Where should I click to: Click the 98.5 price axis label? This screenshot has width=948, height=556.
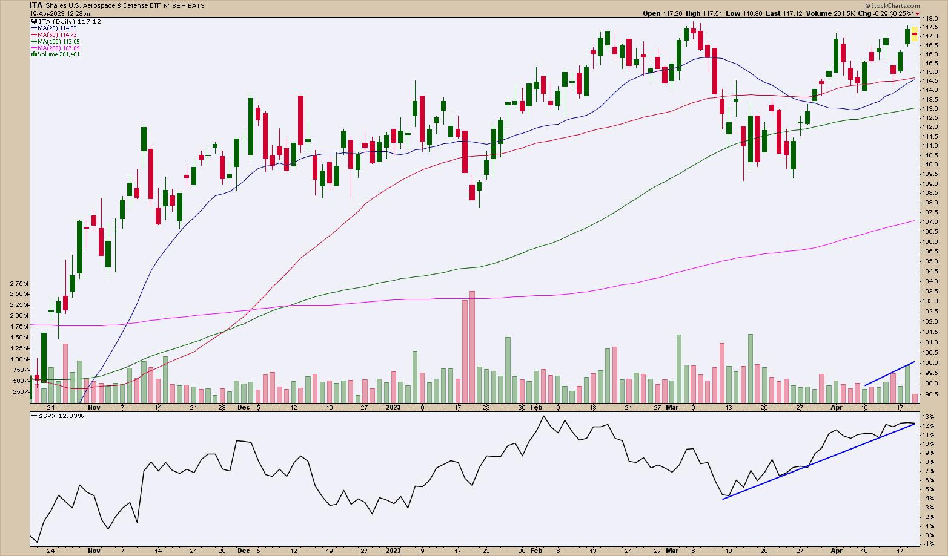pyautogui.click(x=929, y=394)
